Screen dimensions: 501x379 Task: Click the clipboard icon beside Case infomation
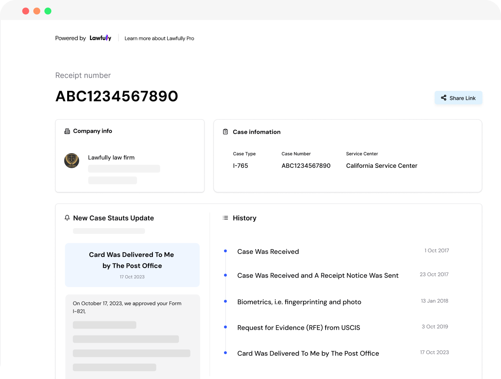click(226, 131)
